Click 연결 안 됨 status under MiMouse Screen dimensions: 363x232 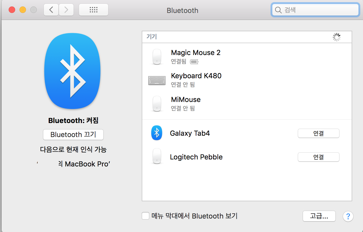[183, 108]
